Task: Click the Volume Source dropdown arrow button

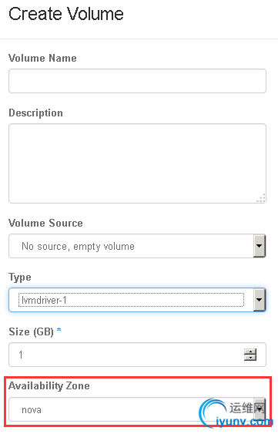Action: (x=260, y=246)
